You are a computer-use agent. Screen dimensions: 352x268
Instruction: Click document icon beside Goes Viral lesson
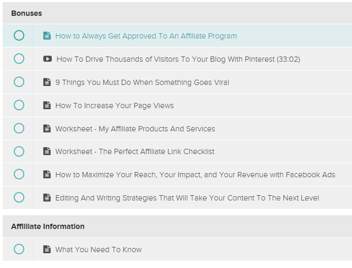click(x=47, y=82)
